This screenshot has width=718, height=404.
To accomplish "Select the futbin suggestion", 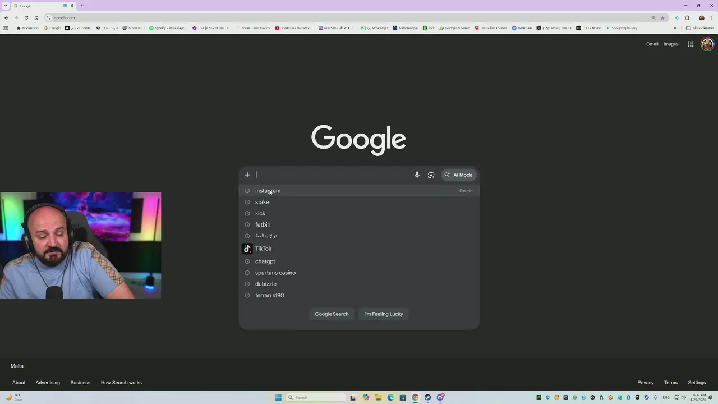I will coord(359,224).
